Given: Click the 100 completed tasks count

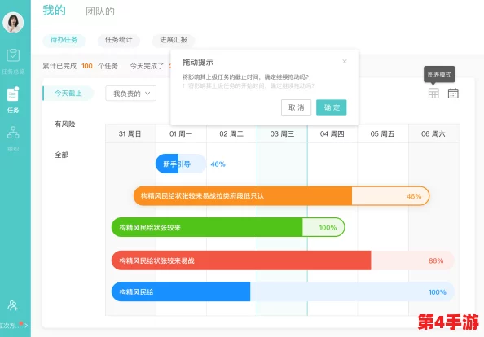Looking at the screenshot, I should (x=87, y=66).
